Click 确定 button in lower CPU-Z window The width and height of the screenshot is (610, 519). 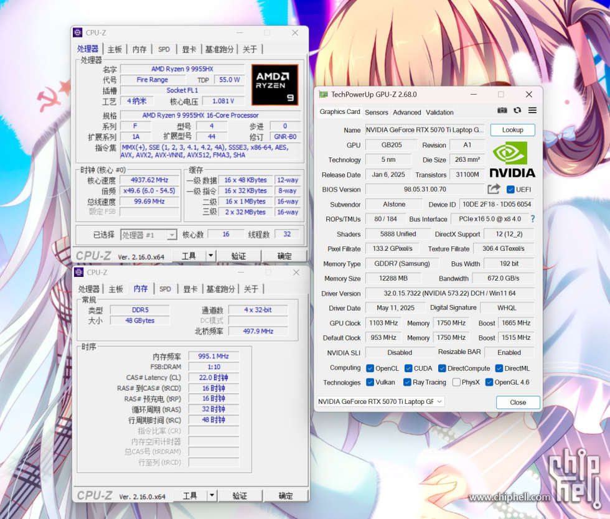[x=286, y=495]
